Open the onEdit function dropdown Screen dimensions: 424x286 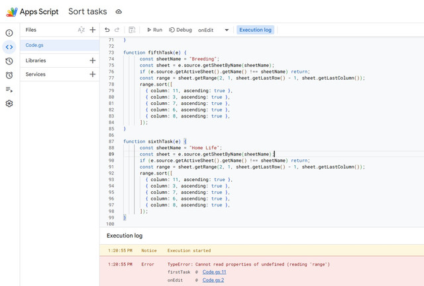point(213,30)
